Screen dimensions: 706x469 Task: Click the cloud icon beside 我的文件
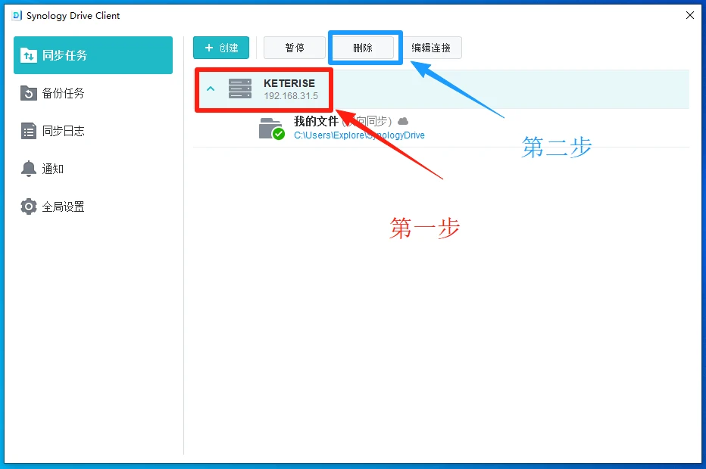[x=403, y=121]
